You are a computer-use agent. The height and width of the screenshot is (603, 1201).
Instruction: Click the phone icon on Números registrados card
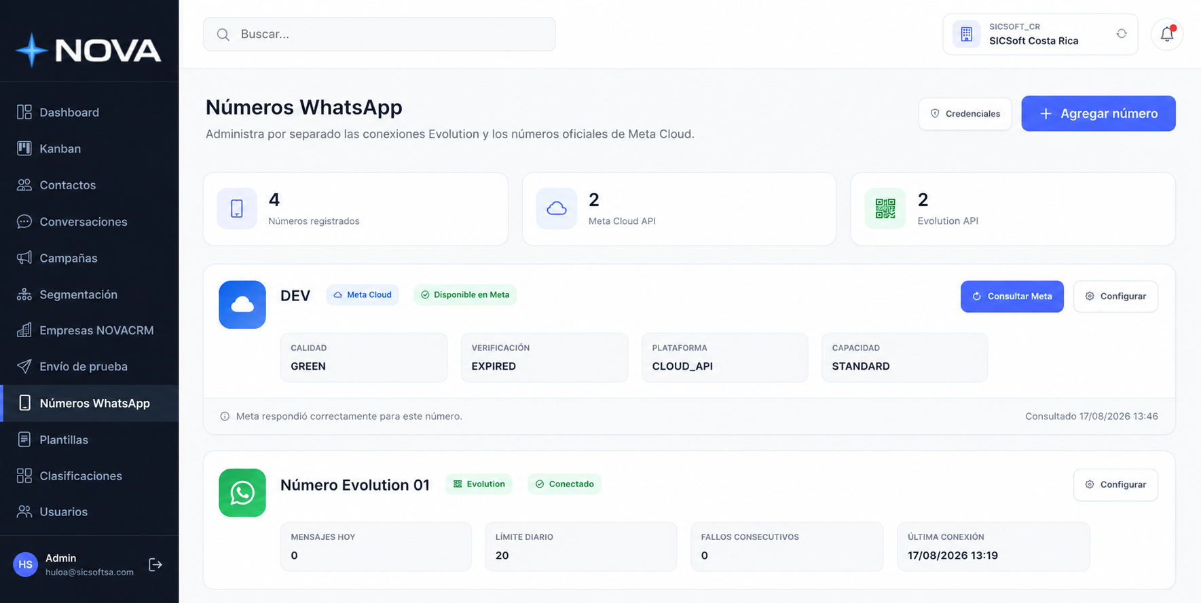[x=237, y=208]
